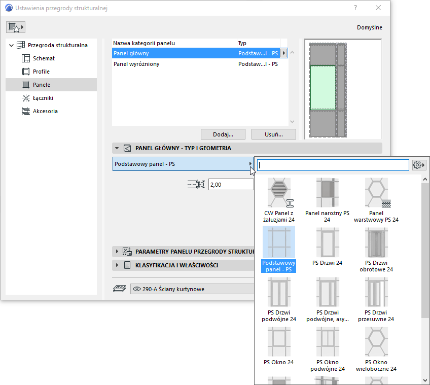Viewport: 430px width, 385px height.
Task: Click the Profile frame icon
Action: click(26, 72)
